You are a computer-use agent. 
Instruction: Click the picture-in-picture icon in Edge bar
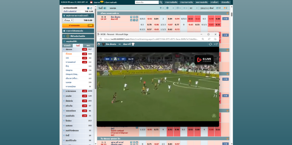tap(215, 39)
